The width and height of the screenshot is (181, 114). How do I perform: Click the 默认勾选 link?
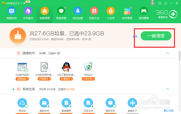(x=169, y=111)
